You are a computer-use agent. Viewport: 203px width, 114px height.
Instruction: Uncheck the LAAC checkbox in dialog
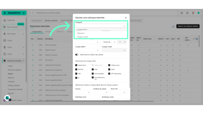coord(109,70)
